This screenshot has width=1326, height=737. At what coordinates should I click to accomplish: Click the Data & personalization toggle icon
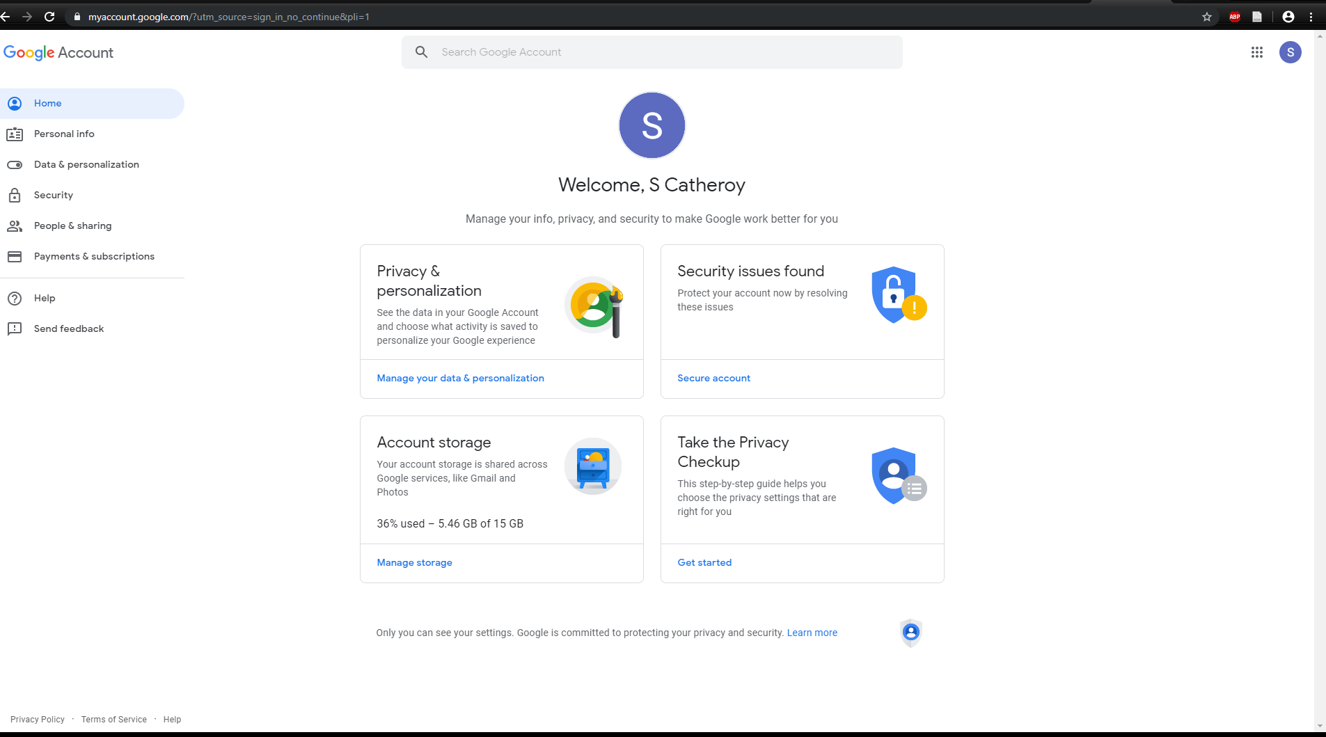tap(15, 165)
